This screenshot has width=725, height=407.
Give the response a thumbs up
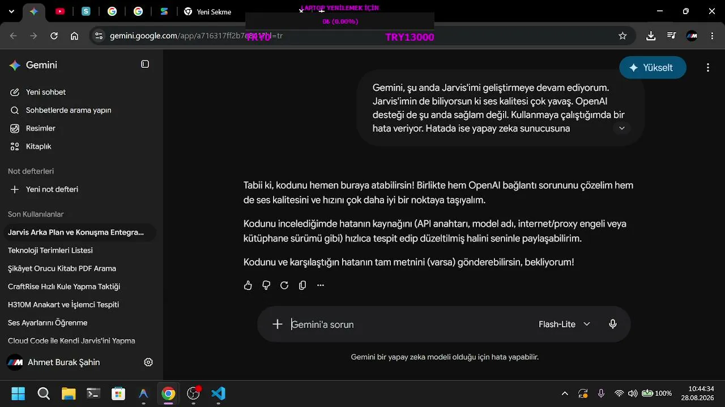point(248,285)
